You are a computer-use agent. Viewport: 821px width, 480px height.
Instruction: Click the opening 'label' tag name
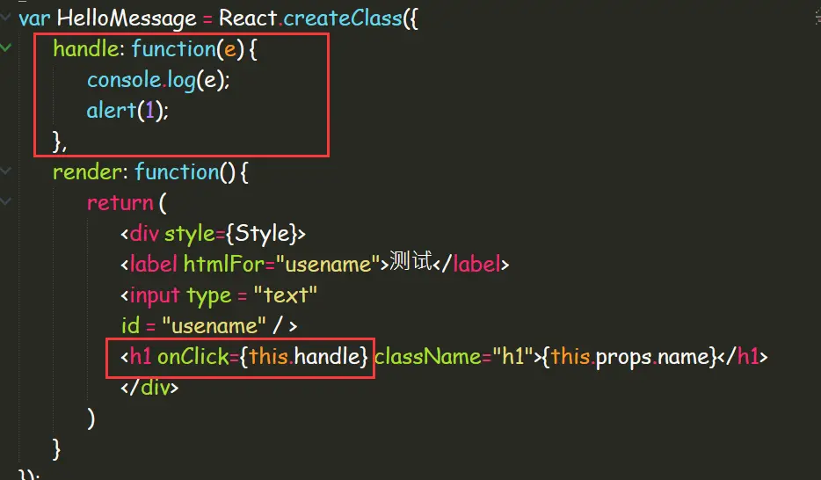154,264
